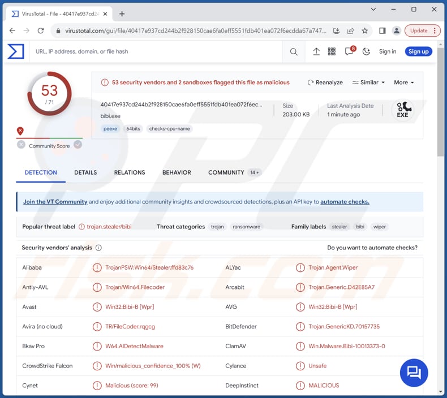
Task: Click the URL, IP, hash search field
Action: tap(153, 51)
